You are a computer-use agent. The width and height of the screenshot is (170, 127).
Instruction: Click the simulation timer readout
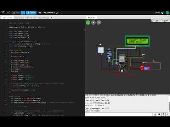click(156, 21)
